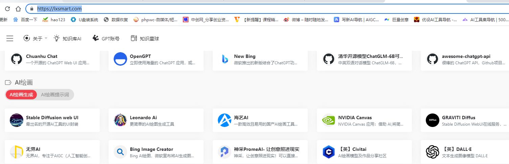
Task: Click the Bing Image Creator search icon
Action: pyautogui.click(x=120, y=152)
